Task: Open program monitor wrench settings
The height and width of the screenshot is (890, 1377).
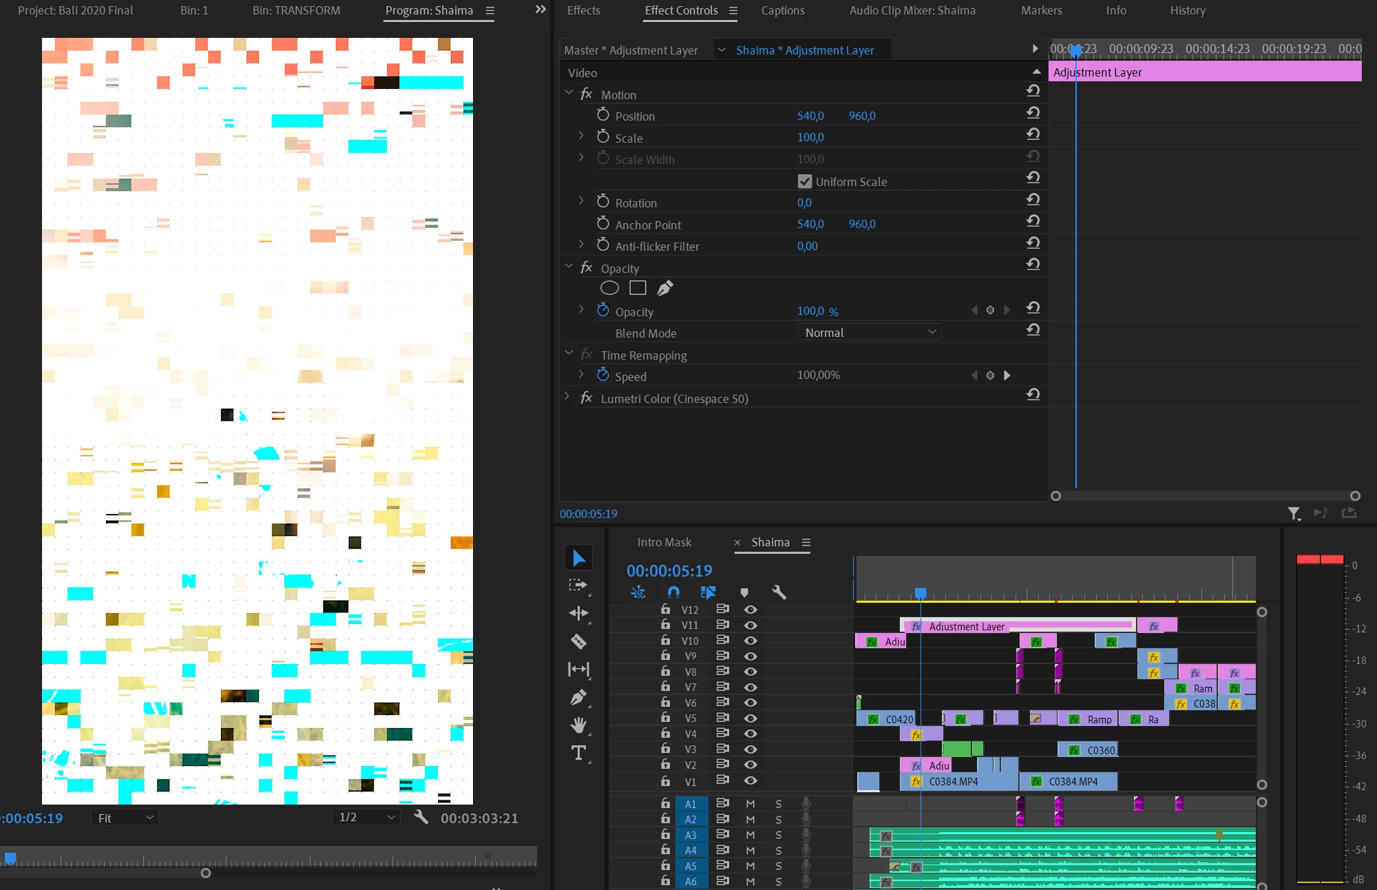Action: tap(421, 817)
